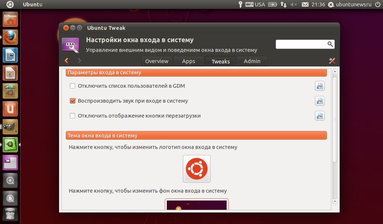Image resolution: width=383 pixels, height=224 pixels.
Task: Click the Параметры входа в систему header
Action: click(x=196, y=72)
